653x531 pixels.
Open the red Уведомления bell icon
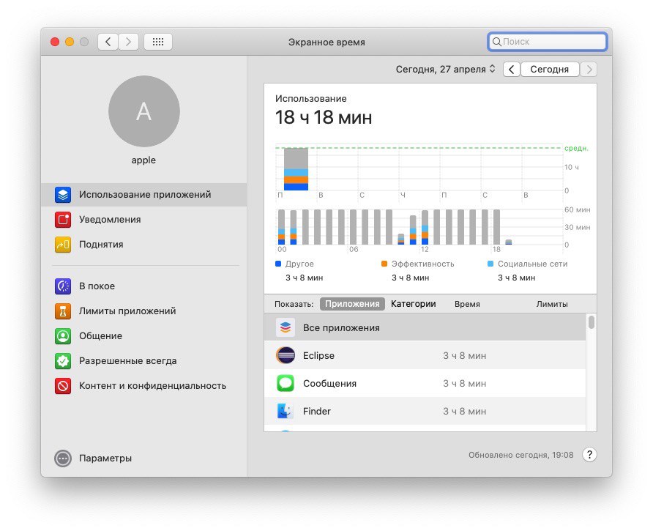click(x=63, y=220)
